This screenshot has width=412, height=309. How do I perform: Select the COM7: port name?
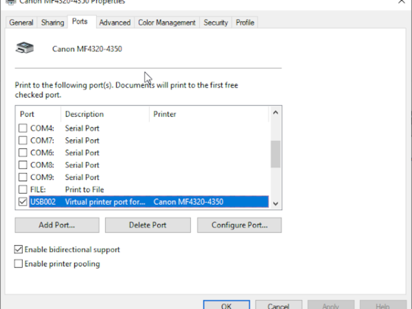pyautogui.click(x=42, y=140)
